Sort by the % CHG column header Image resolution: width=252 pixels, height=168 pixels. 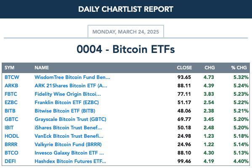pos(239,68)
